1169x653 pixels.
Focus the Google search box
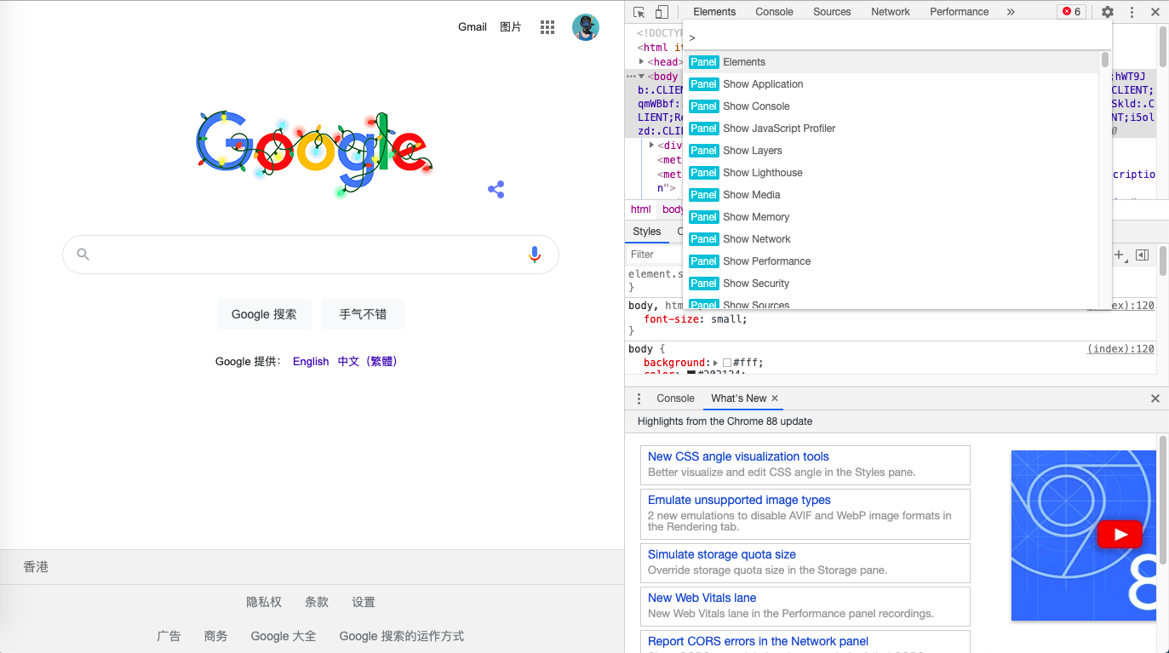coord(311,254)
